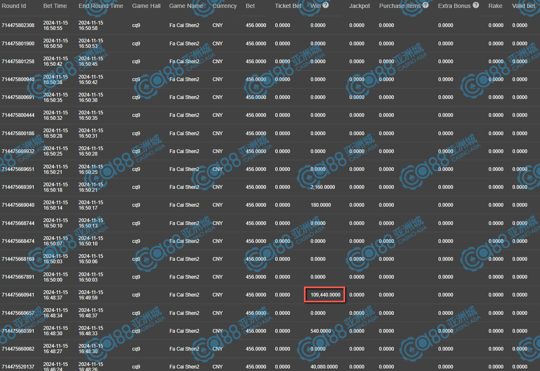
Task: Select round ID 714475660657
Action: (18, 313)
